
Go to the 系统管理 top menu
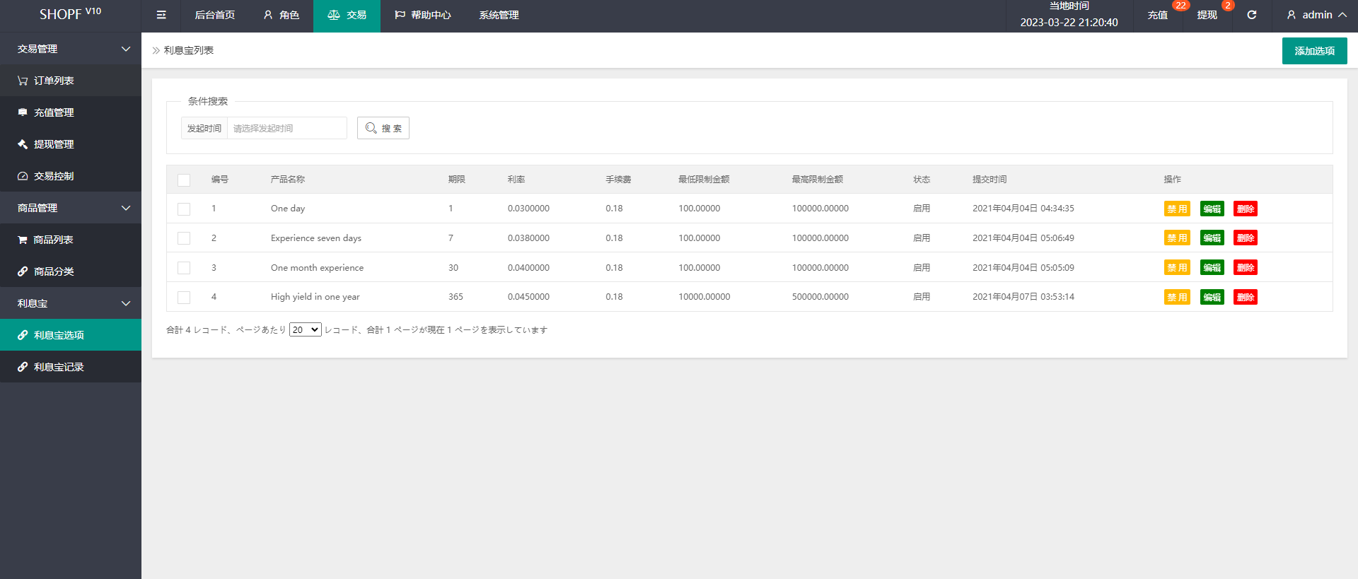[x=499, y=15]
